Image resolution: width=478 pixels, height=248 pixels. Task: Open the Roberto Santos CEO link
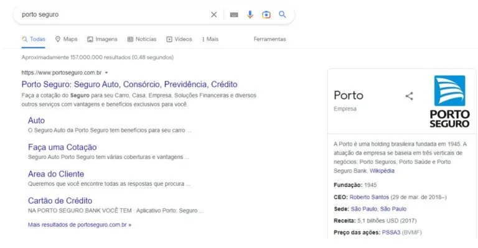(369, 197)
